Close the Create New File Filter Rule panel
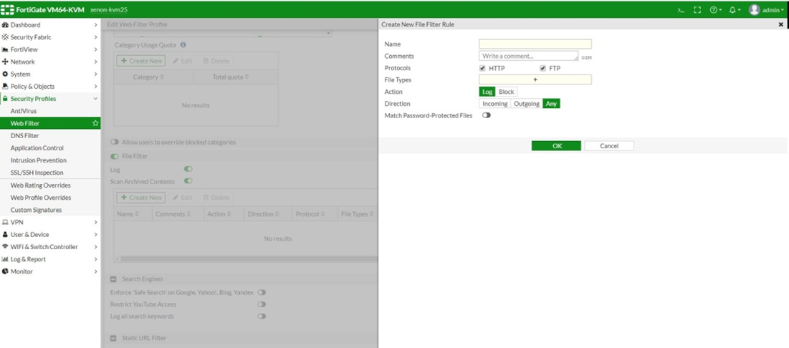Screen dimensions: 789x348 (781, 24)
